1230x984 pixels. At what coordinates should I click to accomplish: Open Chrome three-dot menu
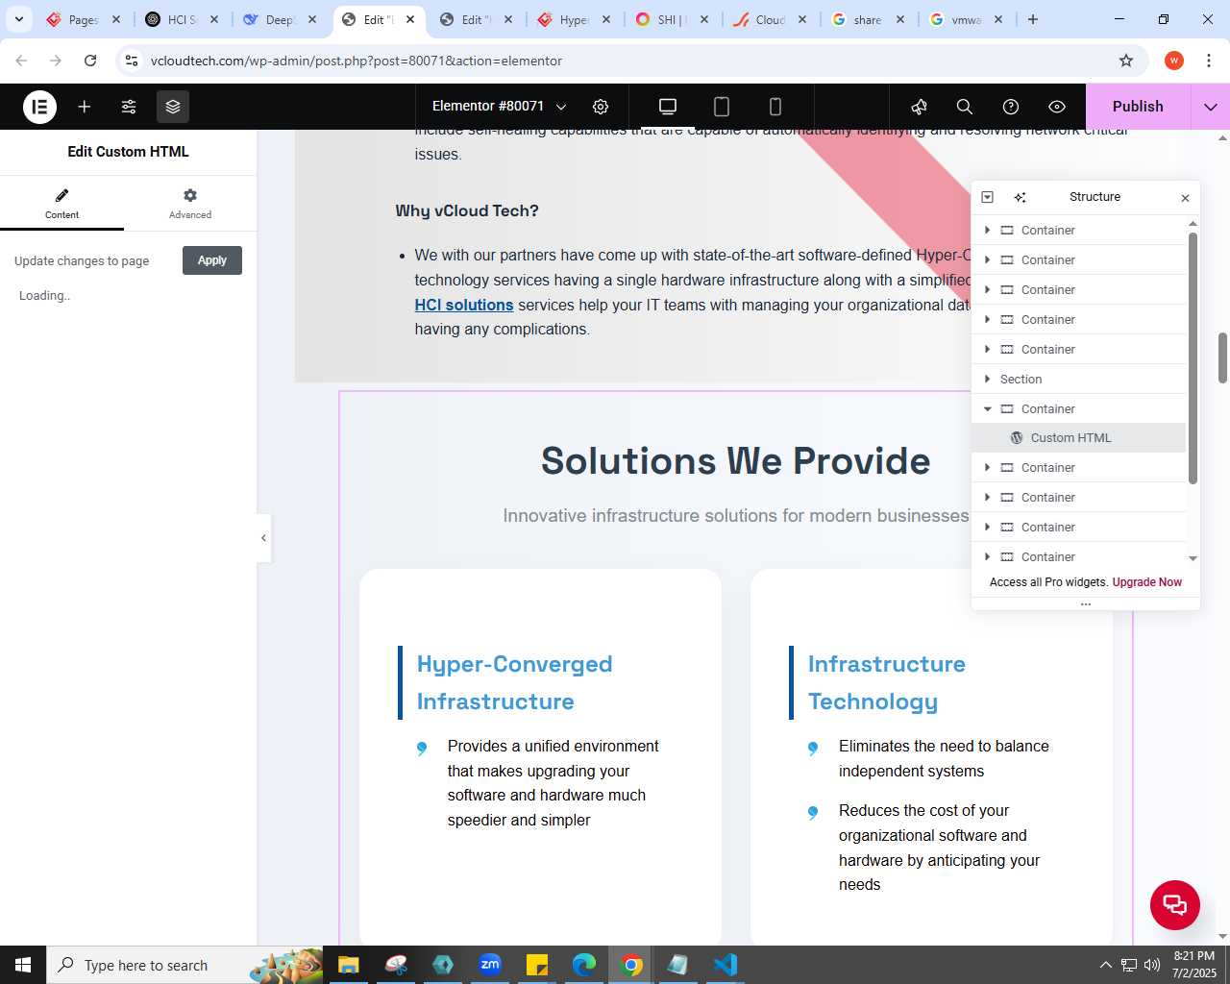coord(1209,61)
